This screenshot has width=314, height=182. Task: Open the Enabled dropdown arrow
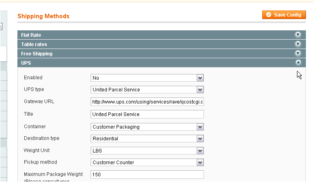200,78
